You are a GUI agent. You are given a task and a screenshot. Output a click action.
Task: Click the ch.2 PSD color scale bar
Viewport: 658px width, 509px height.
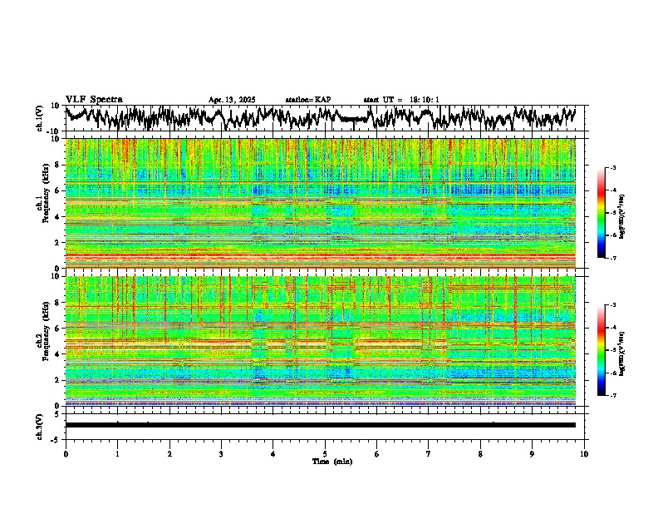click(602, 350)
